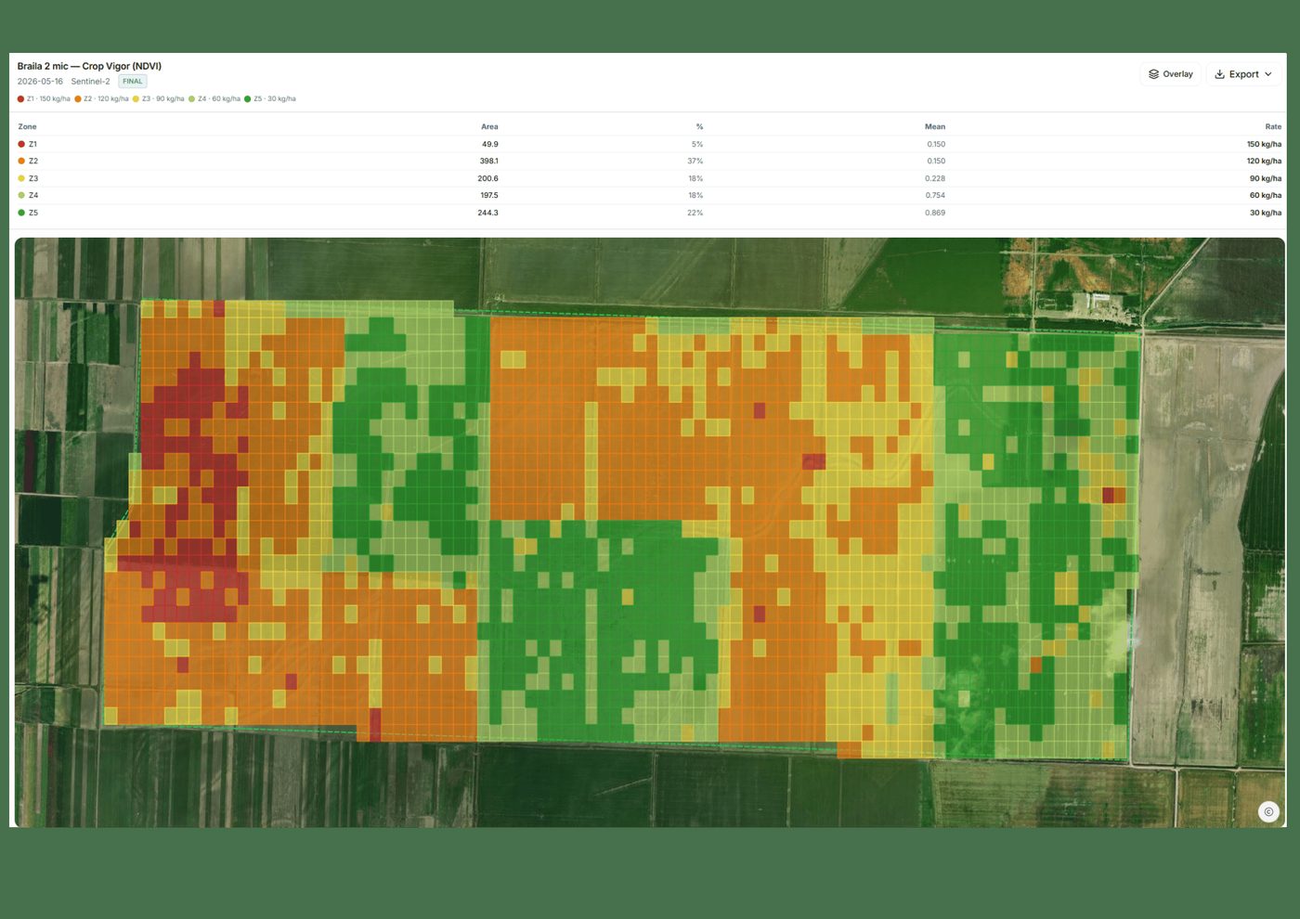Select the Z1 · 150 kg/ha legend chip

pos(44,98)
